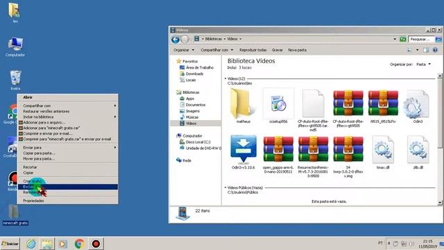Select Área de Trabalho in navigation pane
Viewport: 444px width, 250px height.
click(196, 67)
